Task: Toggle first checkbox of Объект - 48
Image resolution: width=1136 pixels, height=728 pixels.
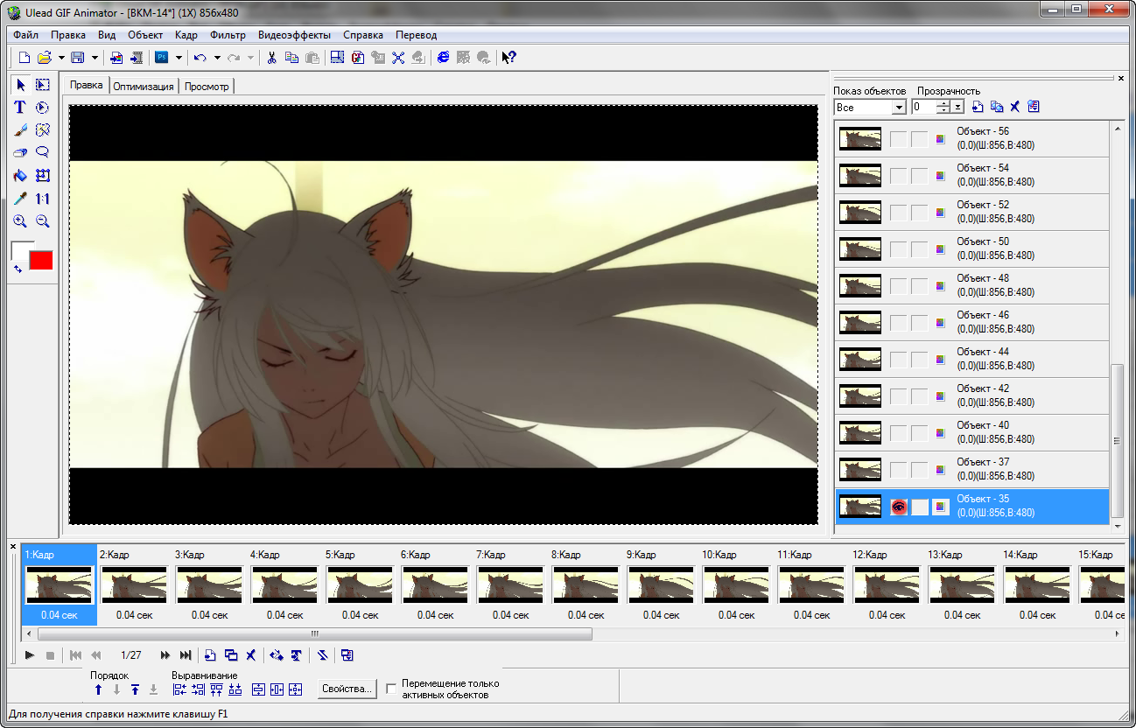Action: (x=899, y=286)
